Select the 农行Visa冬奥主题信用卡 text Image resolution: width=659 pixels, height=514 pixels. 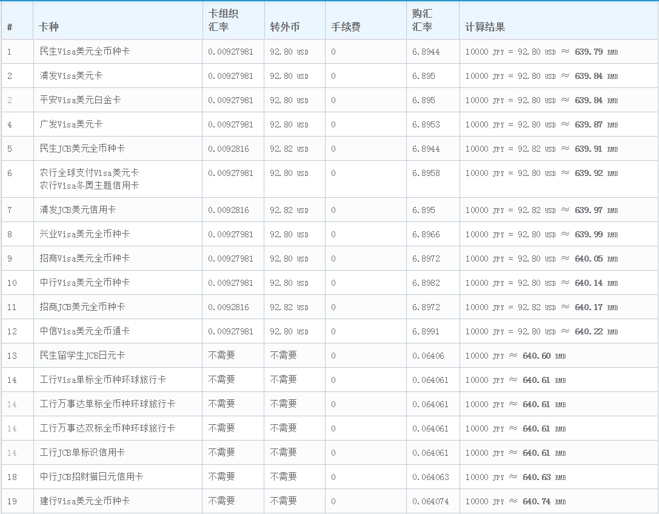pos(89,186)
